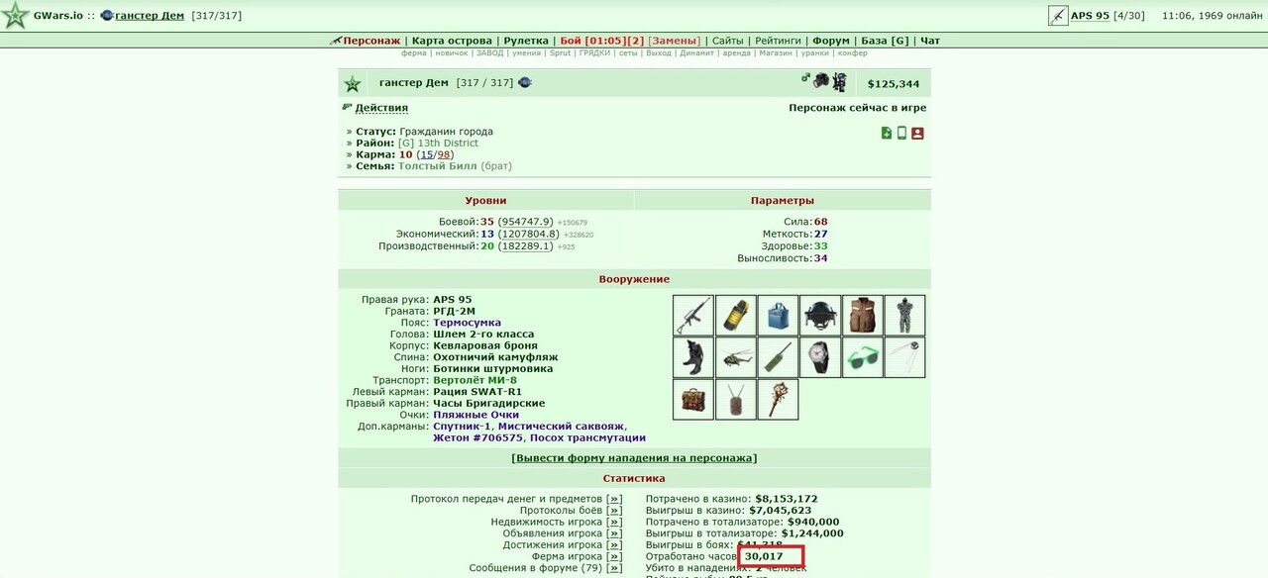The height and width of the screenshot is (578, 1268).
Task: Click the character figure icon beside the money
Action: (839, 83)
